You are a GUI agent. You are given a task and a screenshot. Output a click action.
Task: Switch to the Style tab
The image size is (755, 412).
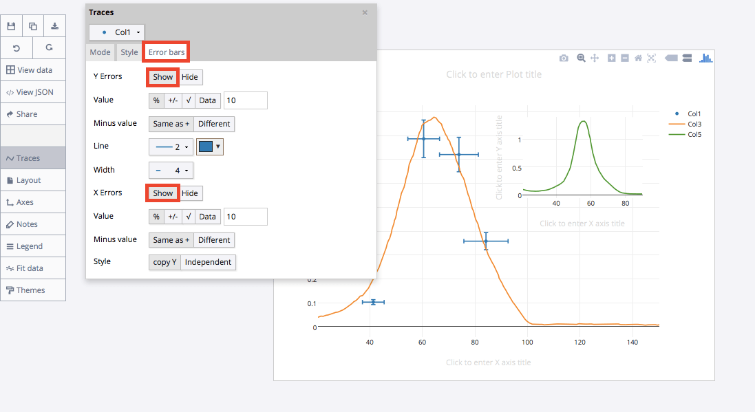(129, 52)
